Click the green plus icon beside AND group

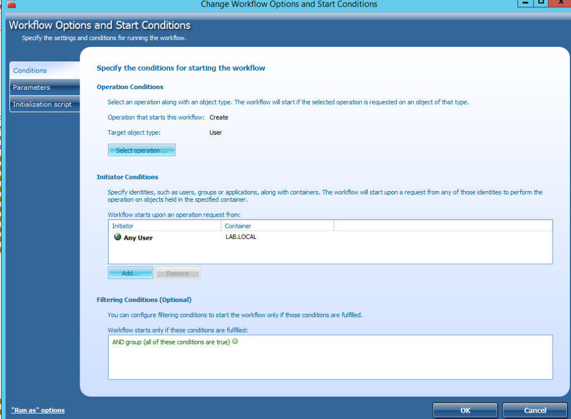point(235,342)
